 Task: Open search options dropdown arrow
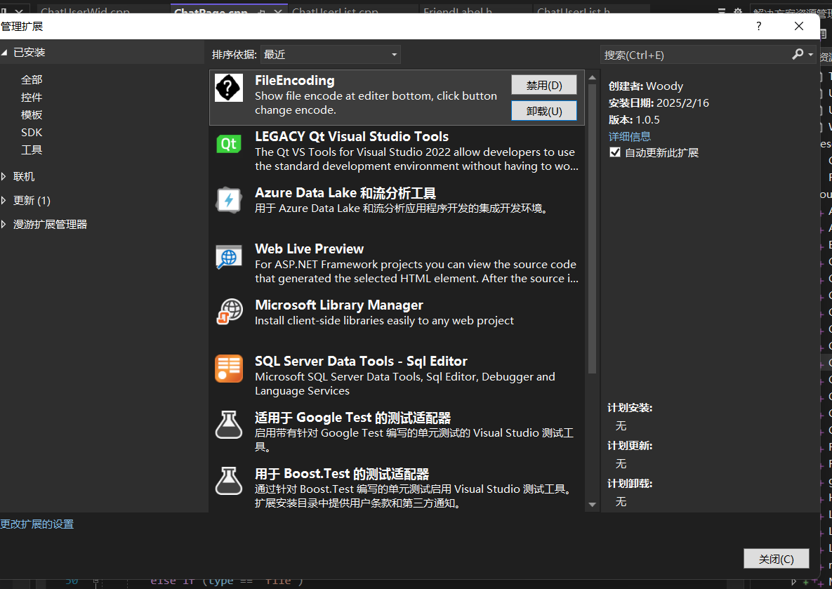point(810,55)
